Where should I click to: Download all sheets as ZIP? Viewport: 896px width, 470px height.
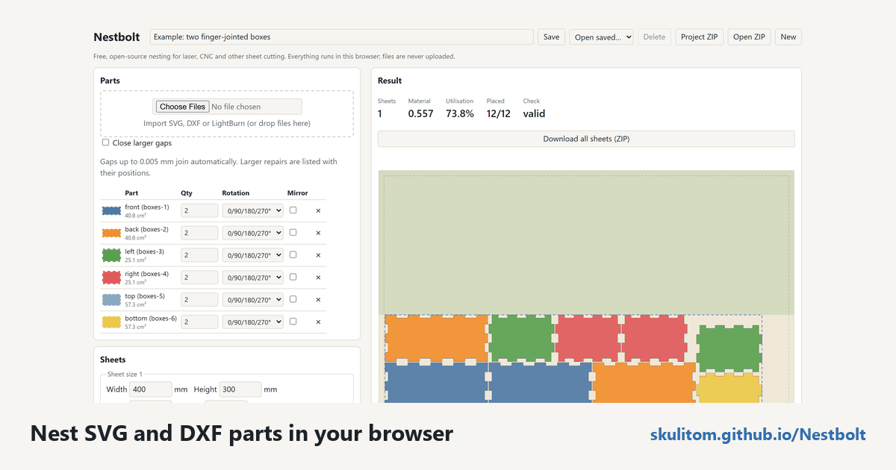pyautogui.click(x=586, y=139)
